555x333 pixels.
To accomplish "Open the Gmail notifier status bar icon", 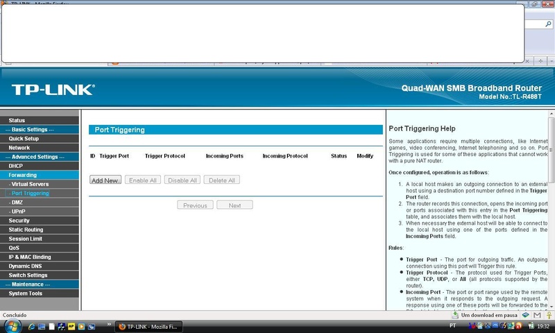I will pos(537,315).
